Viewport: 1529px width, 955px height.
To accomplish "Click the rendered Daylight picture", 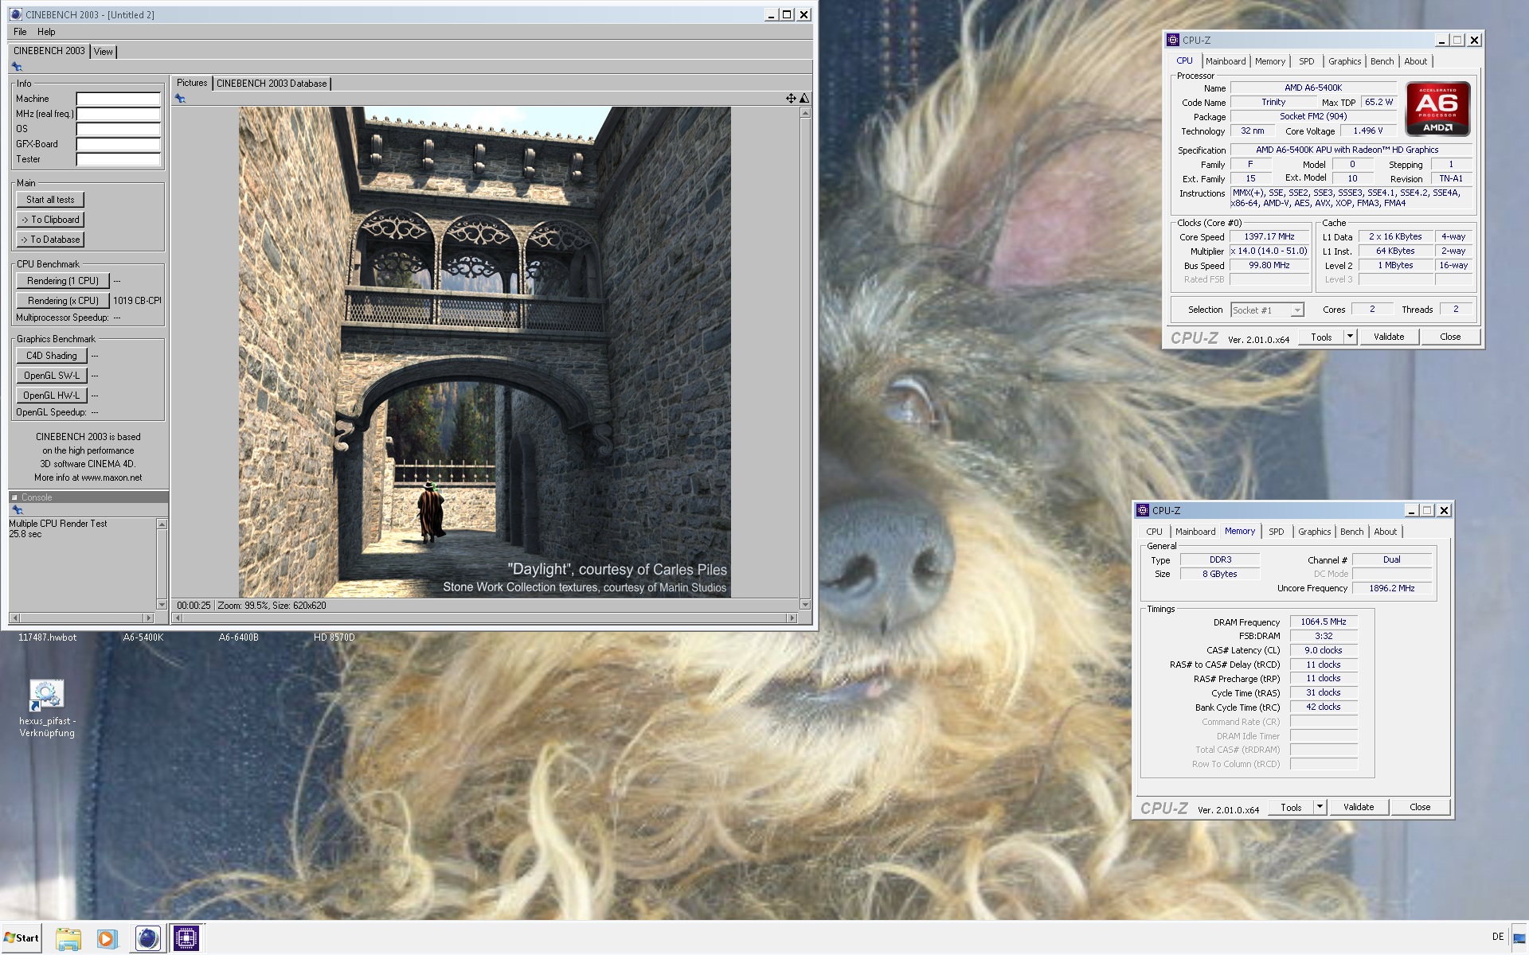I will (x=484, y=353).
